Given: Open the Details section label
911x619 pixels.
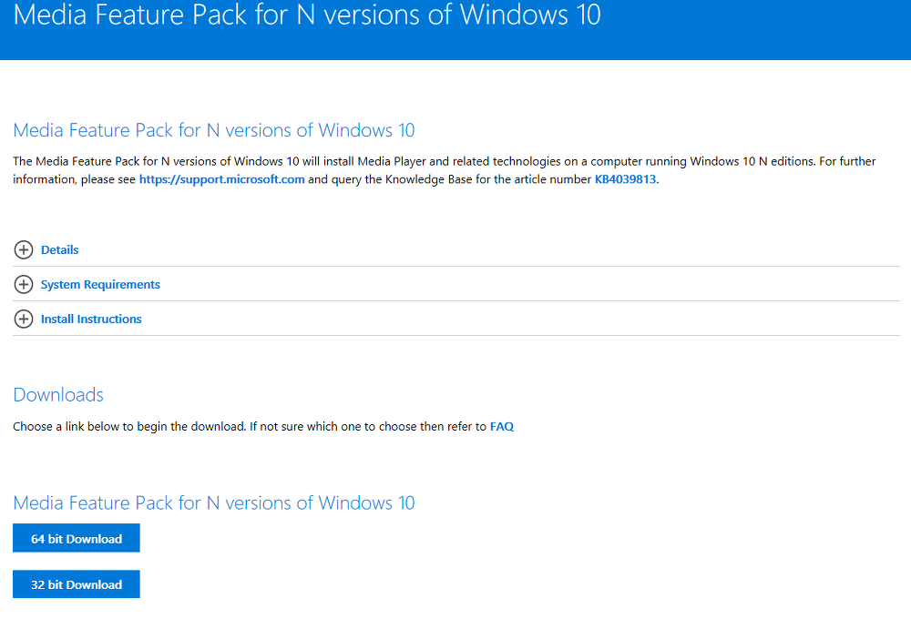Looking at the screenshot, I should pyautogui.click(x=59, y=249).
